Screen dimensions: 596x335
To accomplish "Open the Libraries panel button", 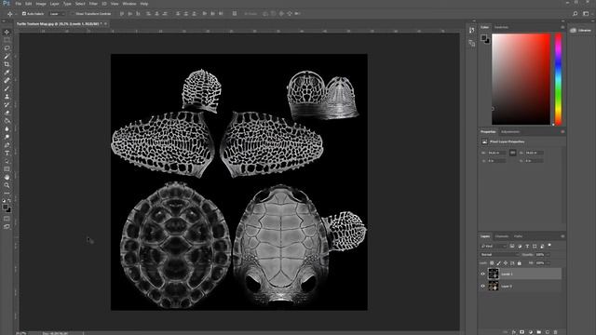I will pos(581,31).
